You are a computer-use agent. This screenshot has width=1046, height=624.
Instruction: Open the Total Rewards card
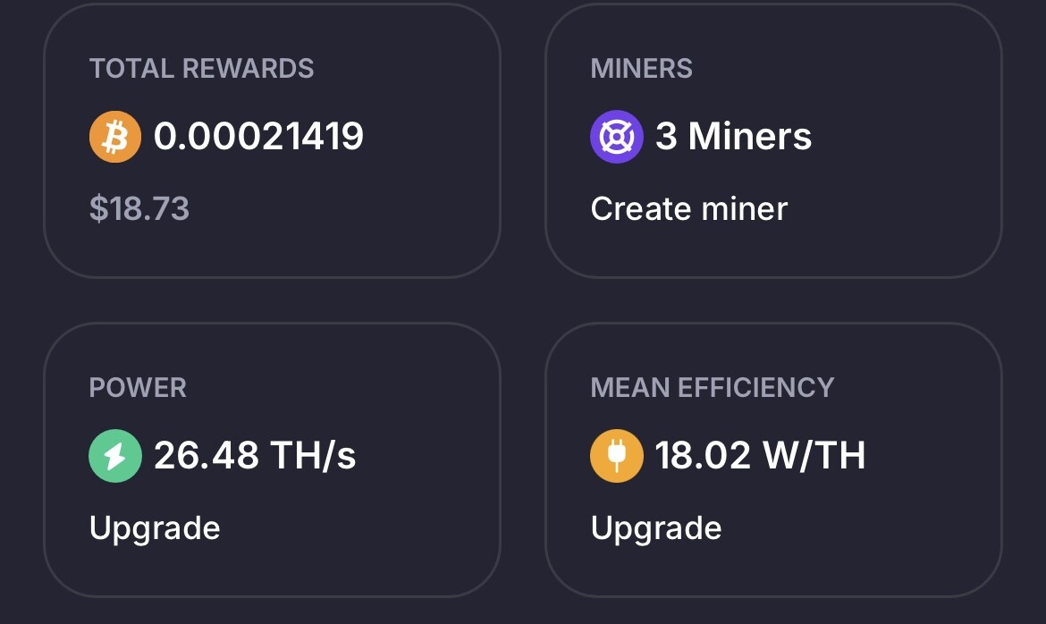click(272, 140)
